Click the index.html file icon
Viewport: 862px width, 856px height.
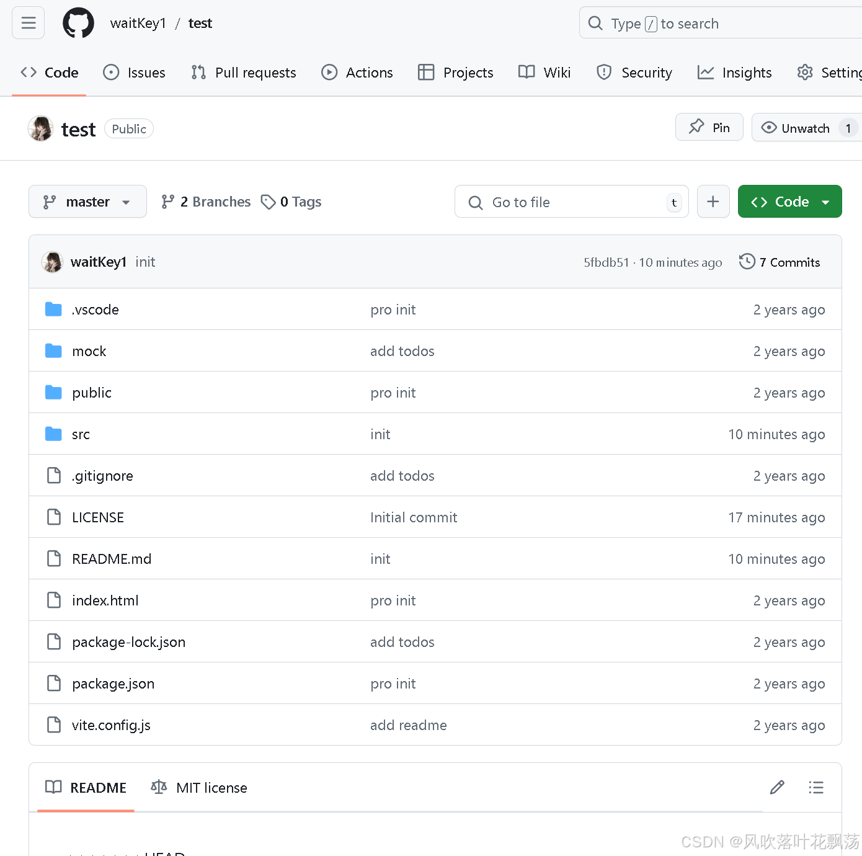54,600
